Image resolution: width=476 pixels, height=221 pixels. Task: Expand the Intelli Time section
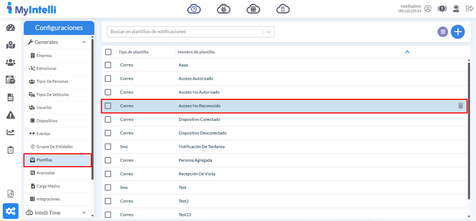[84, 213]
